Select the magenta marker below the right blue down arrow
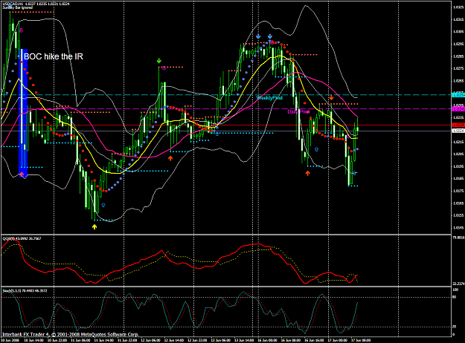465x343 pixels. tap(272, 42)
